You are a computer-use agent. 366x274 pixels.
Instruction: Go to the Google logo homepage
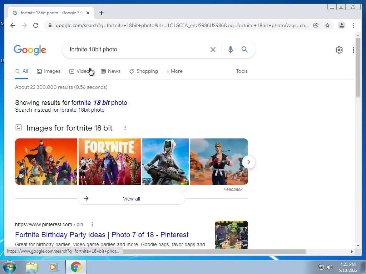[30, 50]
